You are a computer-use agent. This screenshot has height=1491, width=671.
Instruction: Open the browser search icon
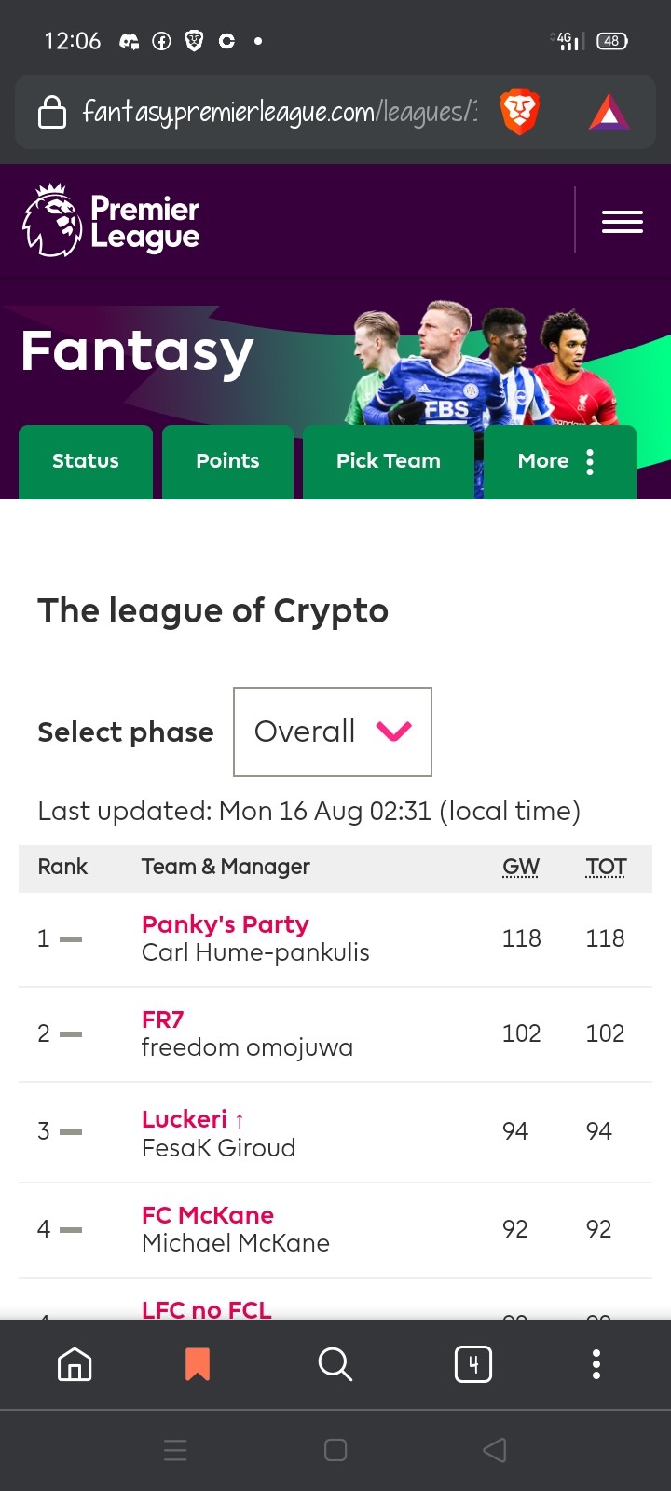[x=335, y=1364]
